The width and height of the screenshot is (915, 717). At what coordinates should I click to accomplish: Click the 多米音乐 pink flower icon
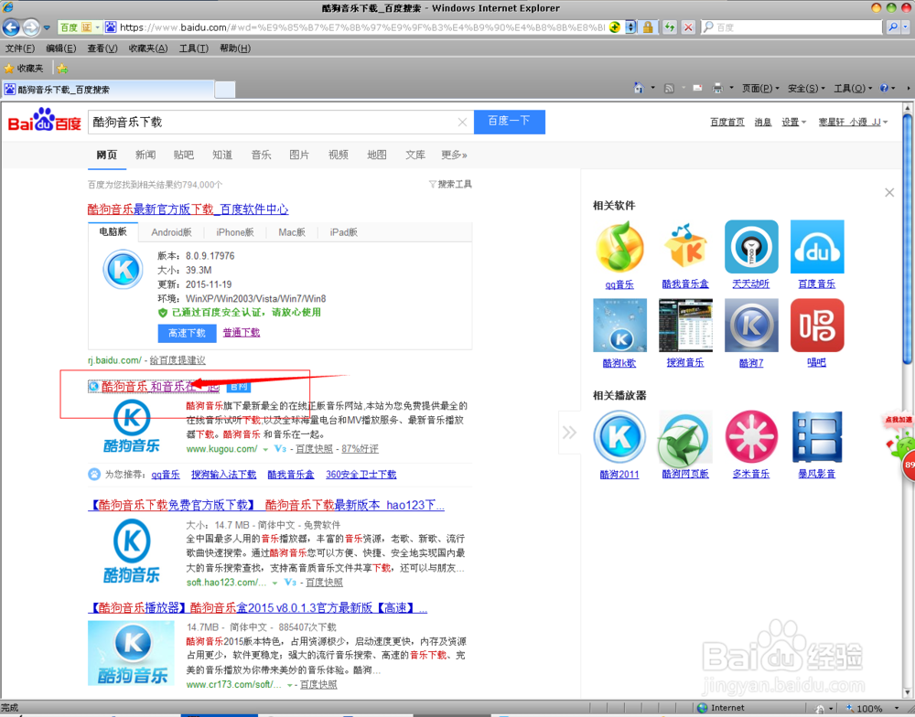coord(750,436)
